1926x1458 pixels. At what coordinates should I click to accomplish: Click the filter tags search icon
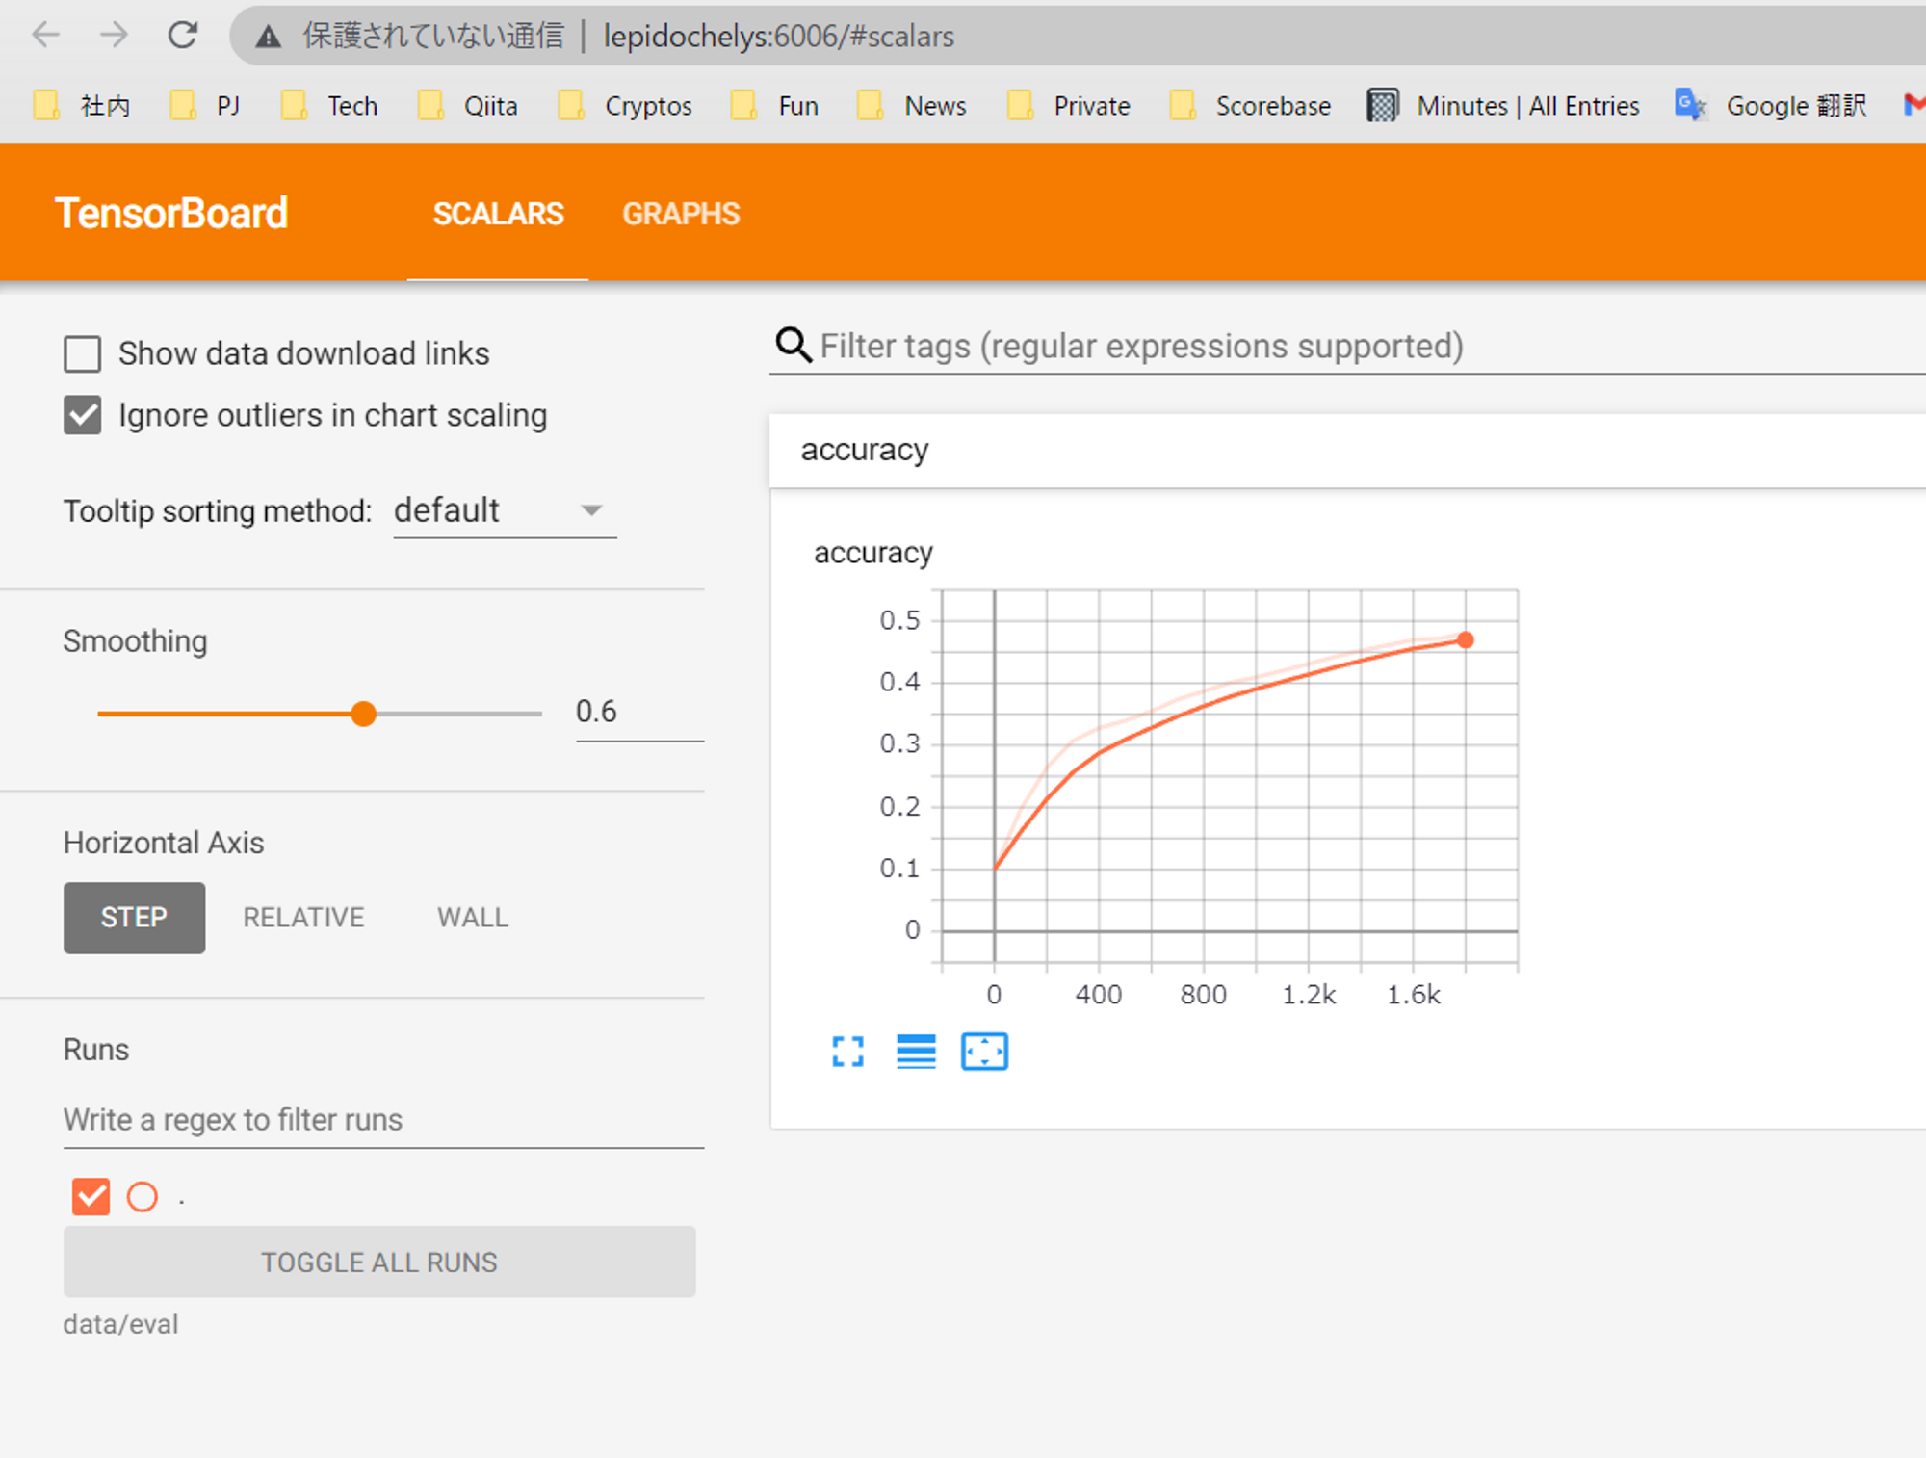tap(792, 345)
